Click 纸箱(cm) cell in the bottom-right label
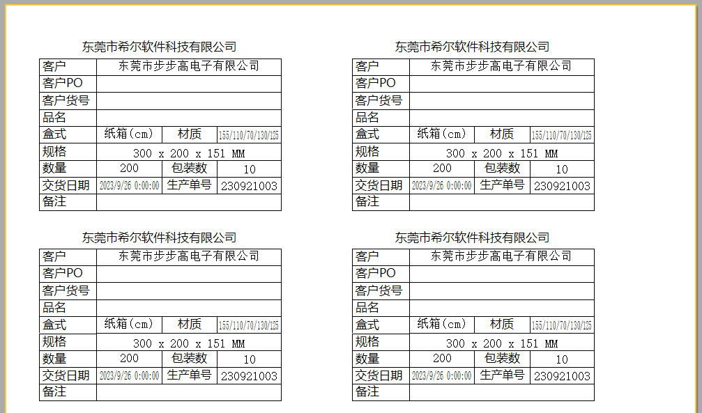Image resolution: width=702 pixels, height=413 pixels. pyautogui.click(x=442, y=324)
